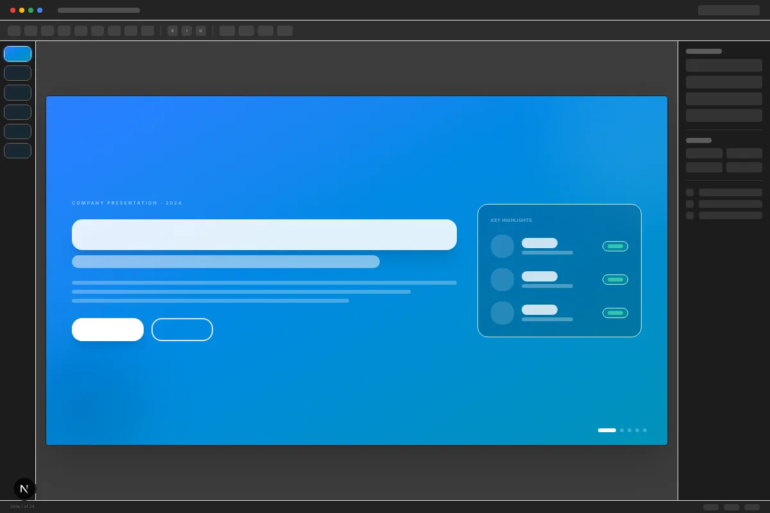Click the green badge in third highlights row
Viewport: 770px width, 513px height.
(615, 313)
